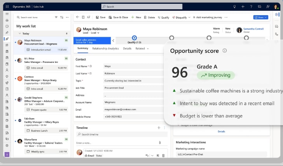
Task: Open the Details tab
Action: click(x=127, y=48)
